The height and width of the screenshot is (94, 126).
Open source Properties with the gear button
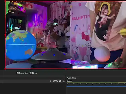point(22,73)
